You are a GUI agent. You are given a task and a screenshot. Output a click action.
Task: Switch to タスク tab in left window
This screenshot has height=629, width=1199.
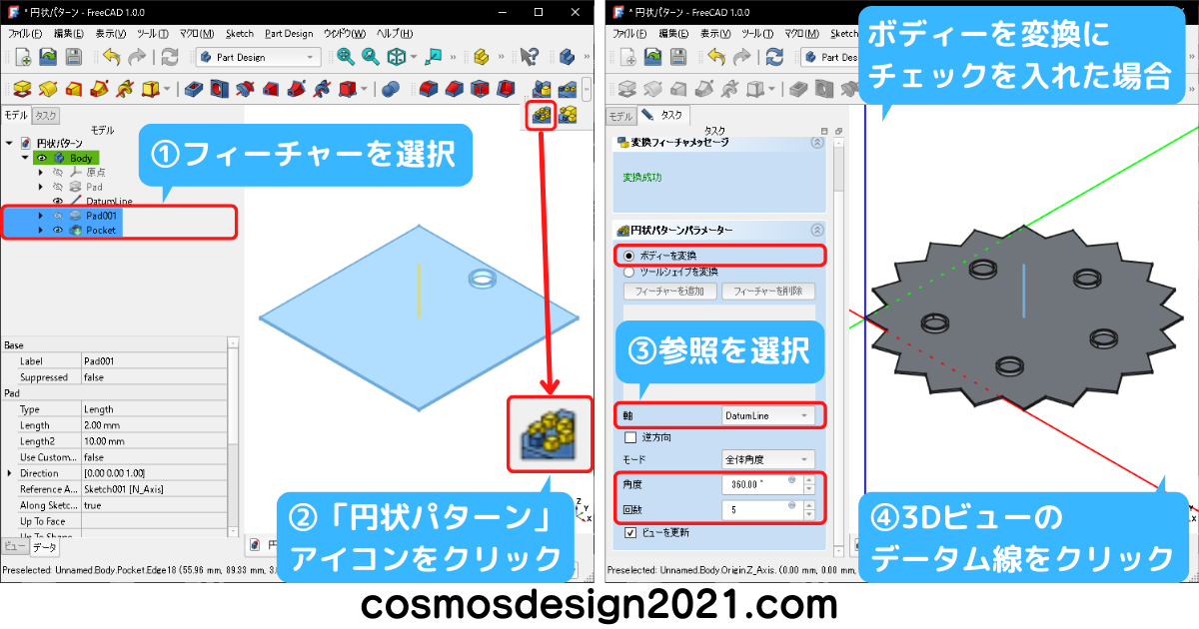click(46, 115)
